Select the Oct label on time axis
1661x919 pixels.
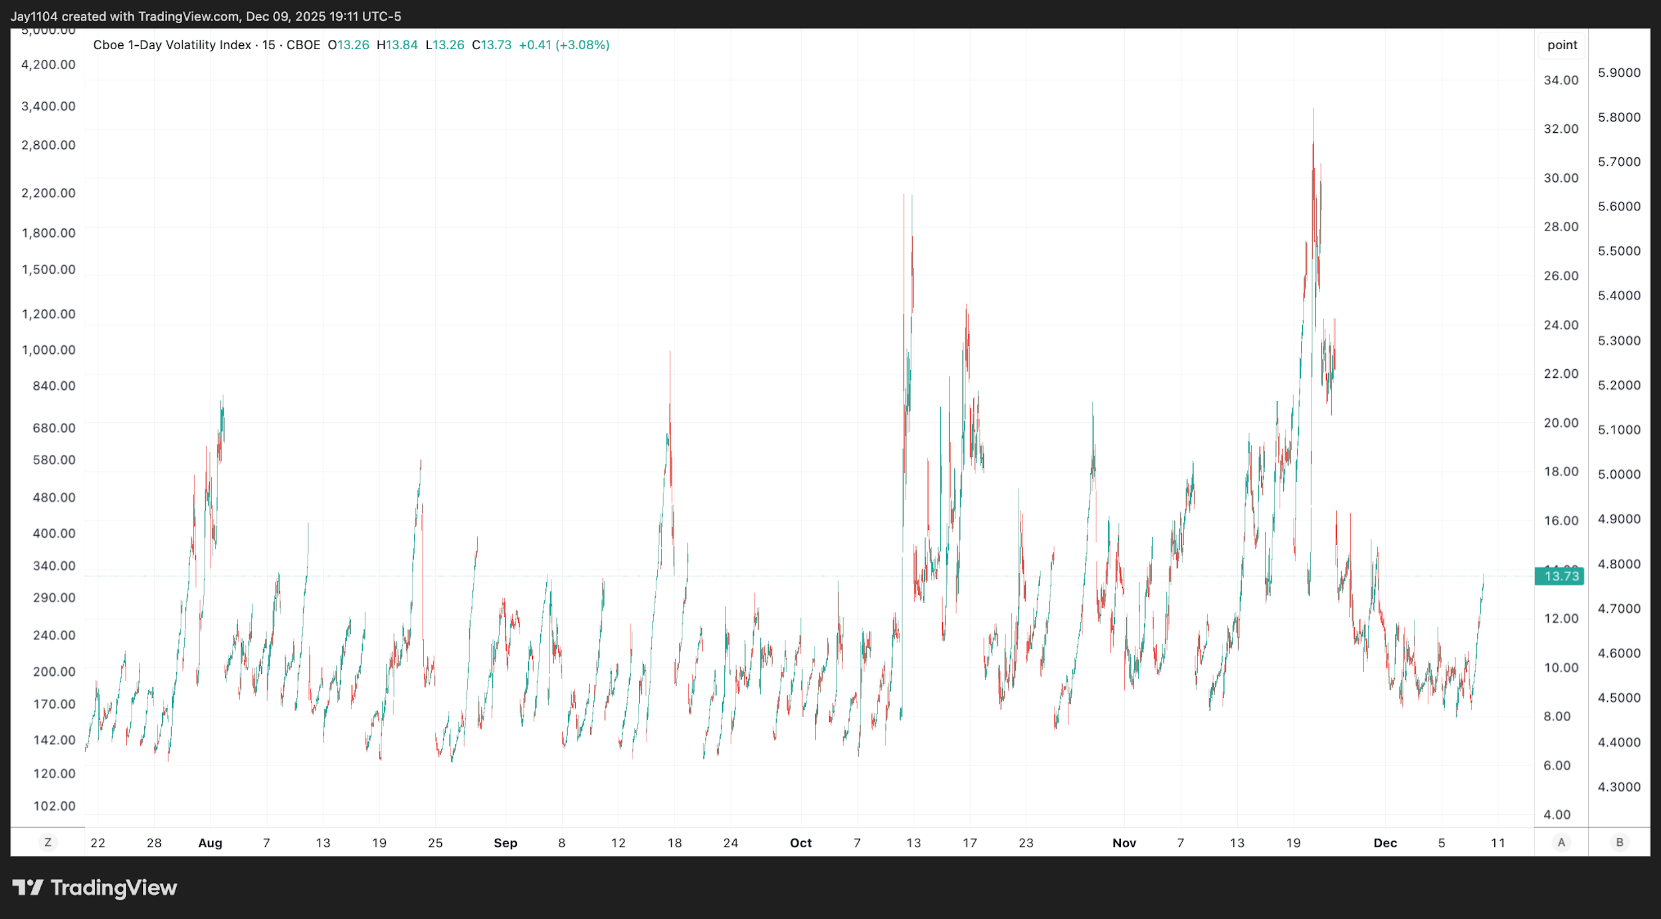pos(801,842)
